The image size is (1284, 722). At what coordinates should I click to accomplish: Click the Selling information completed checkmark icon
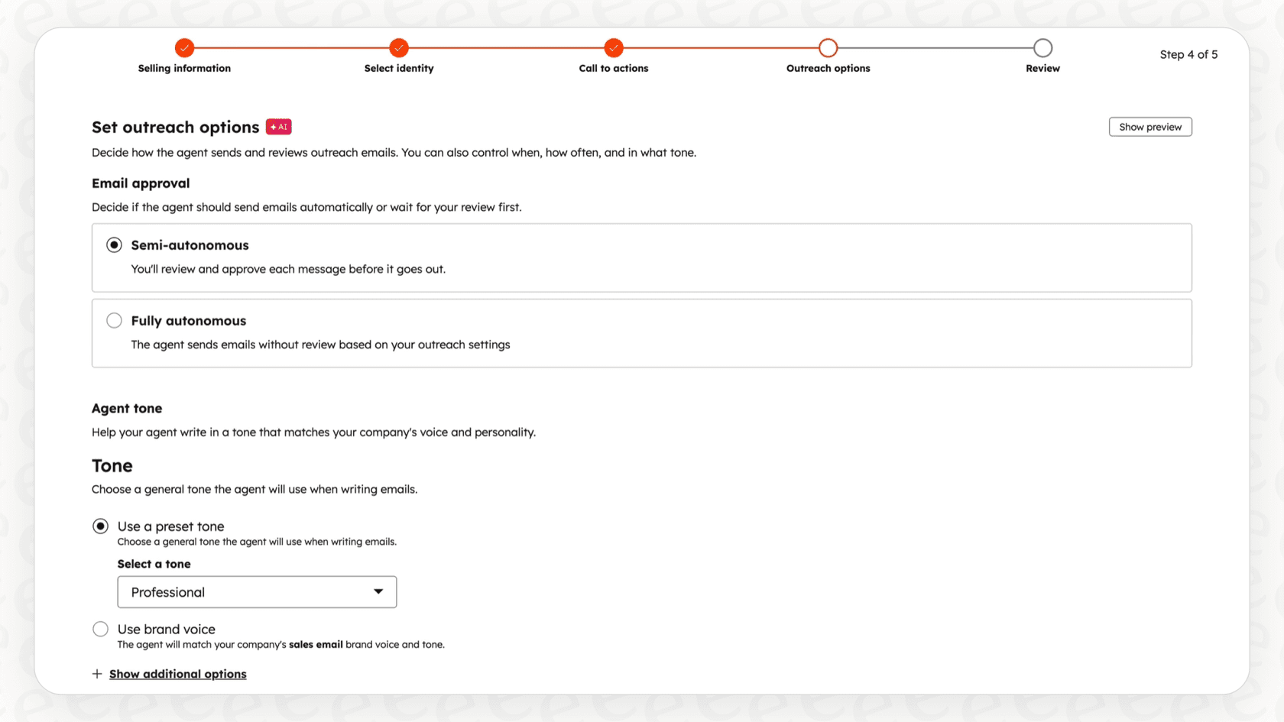coord(184,48)
